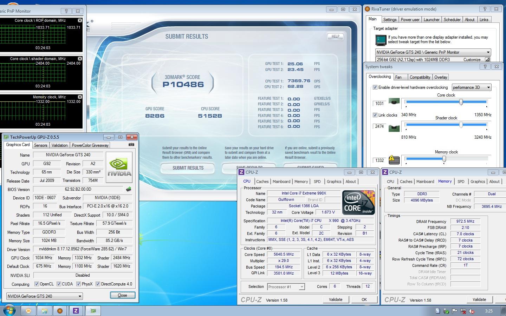Open the Overlay tab in System tweaks

click(x=441, y=77)
